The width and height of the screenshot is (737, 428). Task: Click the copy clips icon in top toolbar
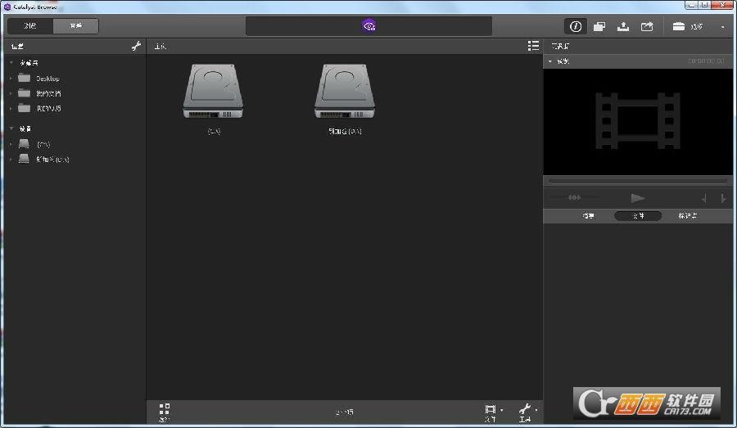pyautogui.click(x=599, y=26)
